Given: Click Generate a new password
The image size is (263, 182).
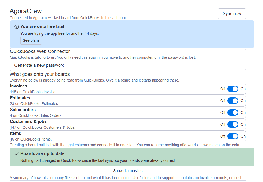Looking at the screenshot, I should click(39, 65).
